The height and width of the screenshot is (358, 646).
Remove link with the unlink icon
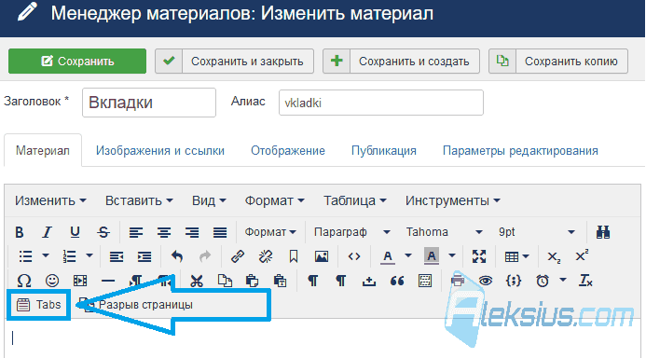(x=266, y=256)
